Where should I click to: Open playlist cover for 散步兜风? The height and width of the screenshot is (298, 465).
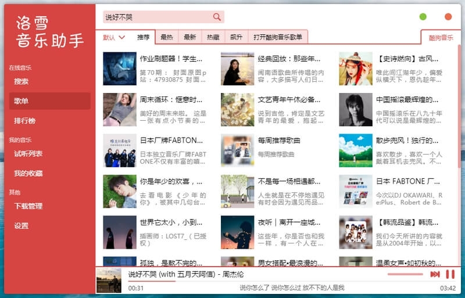click(x=356, y=150)
